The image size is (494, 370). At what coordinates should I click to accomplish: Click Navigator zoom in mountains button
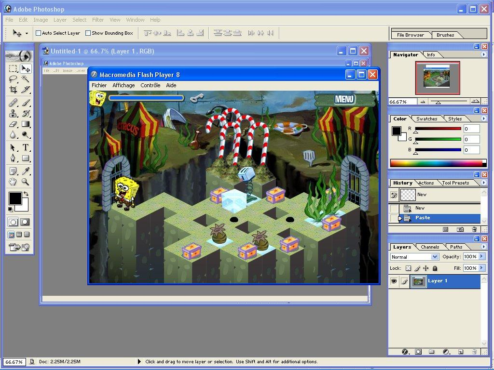[x=475, y=101]
